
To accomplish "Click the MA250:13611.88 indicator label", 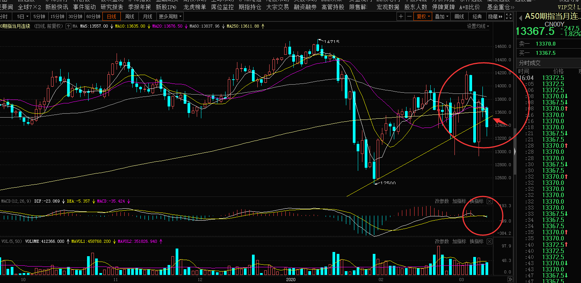I will click(243, 26).
